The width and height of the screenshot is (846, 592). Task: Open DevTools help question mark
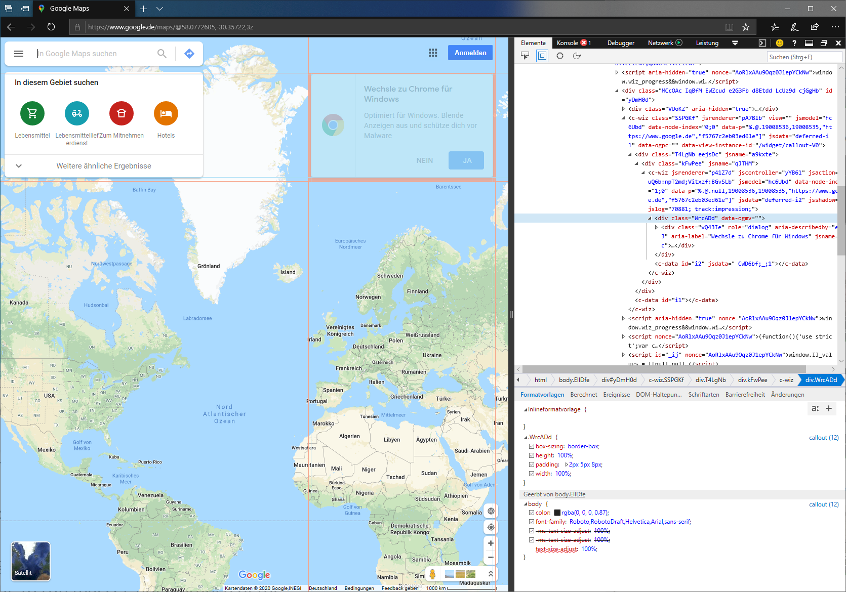tap(794, 43)
